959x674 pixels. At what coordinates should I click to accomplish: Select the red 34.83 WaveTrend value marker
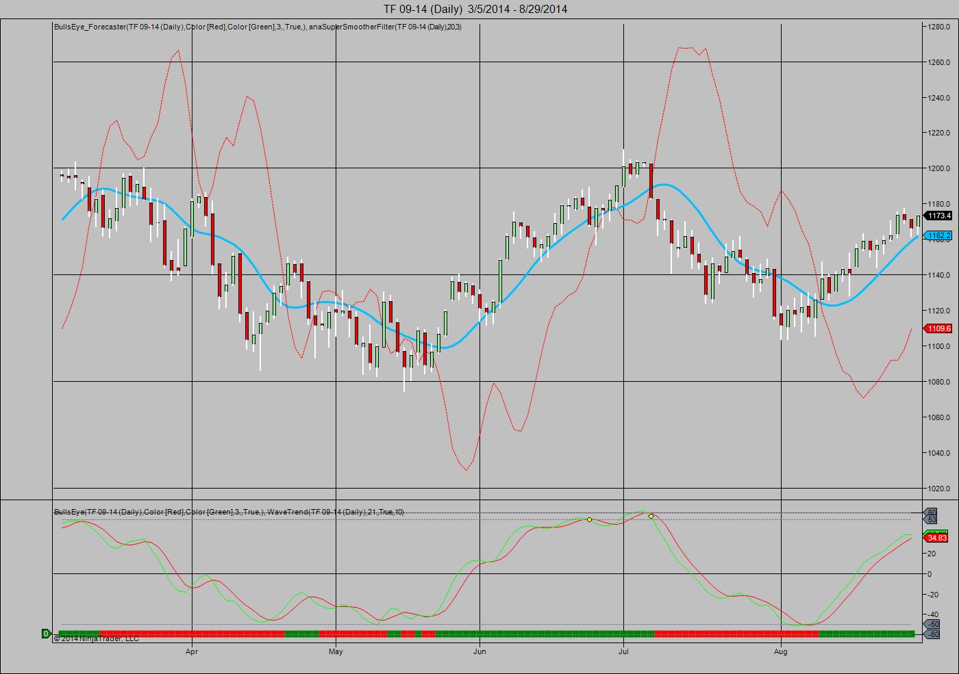tap(936, 539)
